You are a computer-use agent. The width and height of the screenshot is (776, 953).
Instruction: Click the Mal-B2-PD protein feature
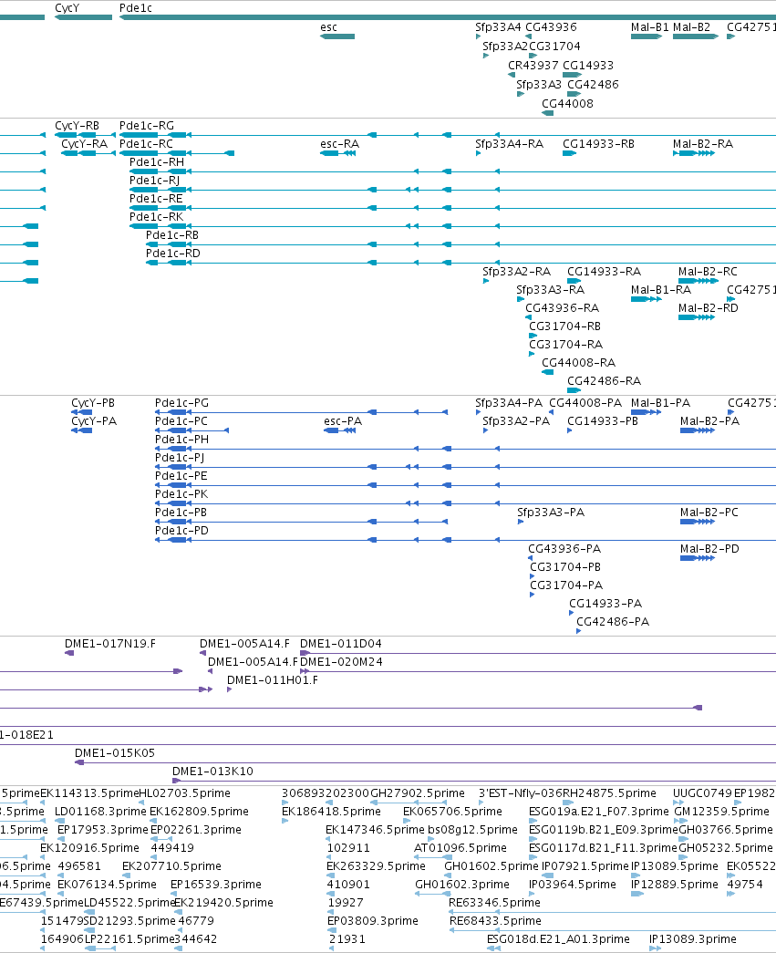pos(698,558)
